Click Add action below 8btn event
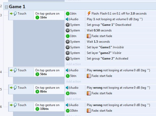 coord(73,99)
